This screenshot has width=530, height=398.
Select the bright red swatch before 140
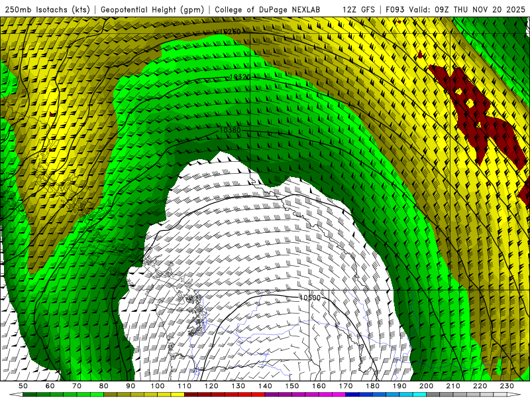[258, 395]
